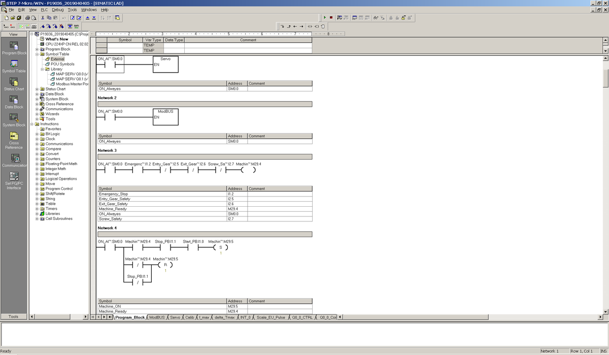Viewport: 609px width, 355px height.
Task: Collapse the Library folder under Symbol Table
Action: (x=43, y=69)
